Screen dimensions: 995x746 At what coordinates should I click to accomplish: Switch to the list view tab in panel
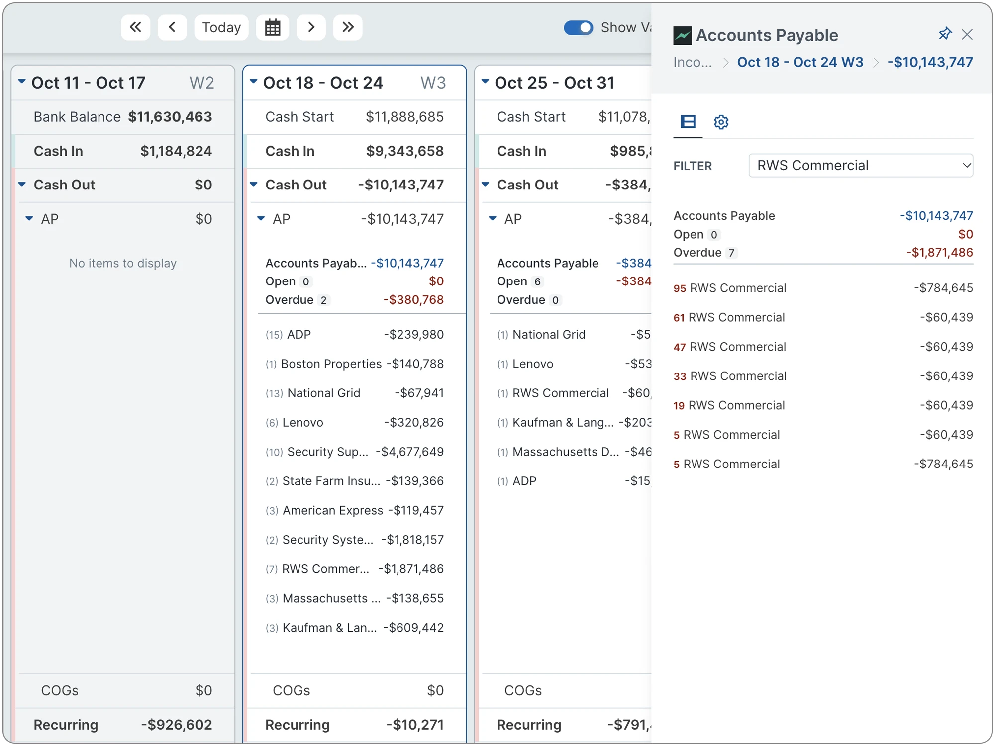[688, 122]
